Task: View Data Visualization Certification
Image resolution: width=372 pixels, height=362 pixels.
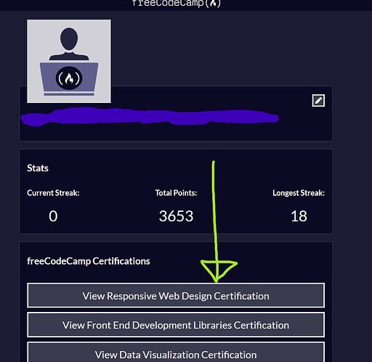Action: [176, 352]
